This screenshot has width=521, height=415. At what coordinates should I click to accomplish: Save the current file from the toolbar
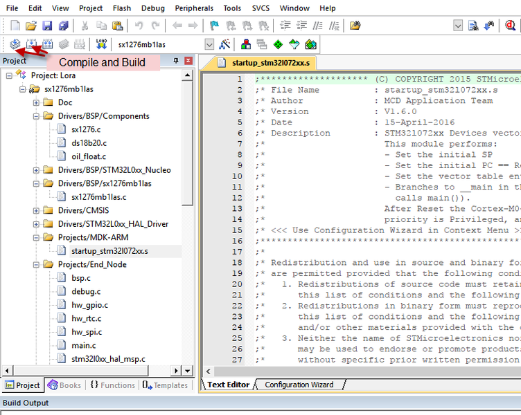(47, 26)
